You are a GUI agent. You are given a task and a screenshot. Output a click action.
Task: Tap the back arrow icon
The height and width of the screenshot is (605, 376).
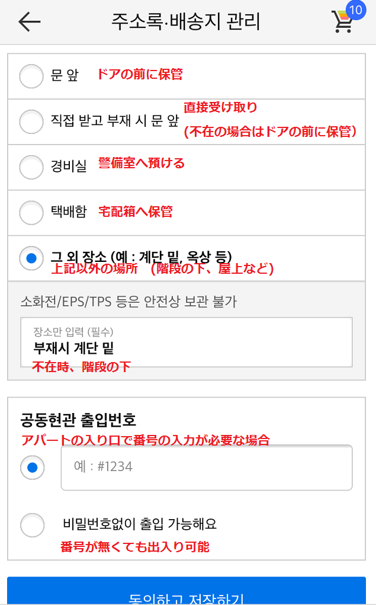point(29,22)
